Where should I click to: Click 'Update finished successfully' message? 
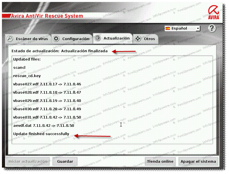[x=41, y=134]
